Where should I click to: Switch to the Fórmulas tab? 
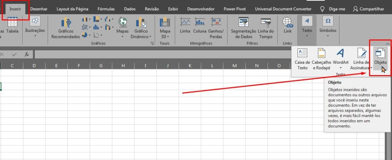106,9
